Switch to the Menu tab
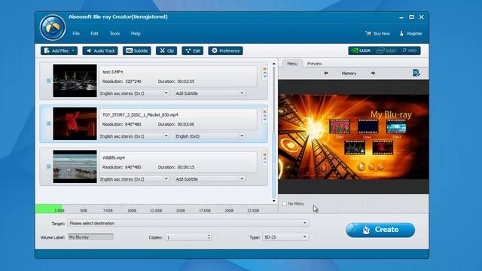 pyautogui.click(x=292, y=63)
